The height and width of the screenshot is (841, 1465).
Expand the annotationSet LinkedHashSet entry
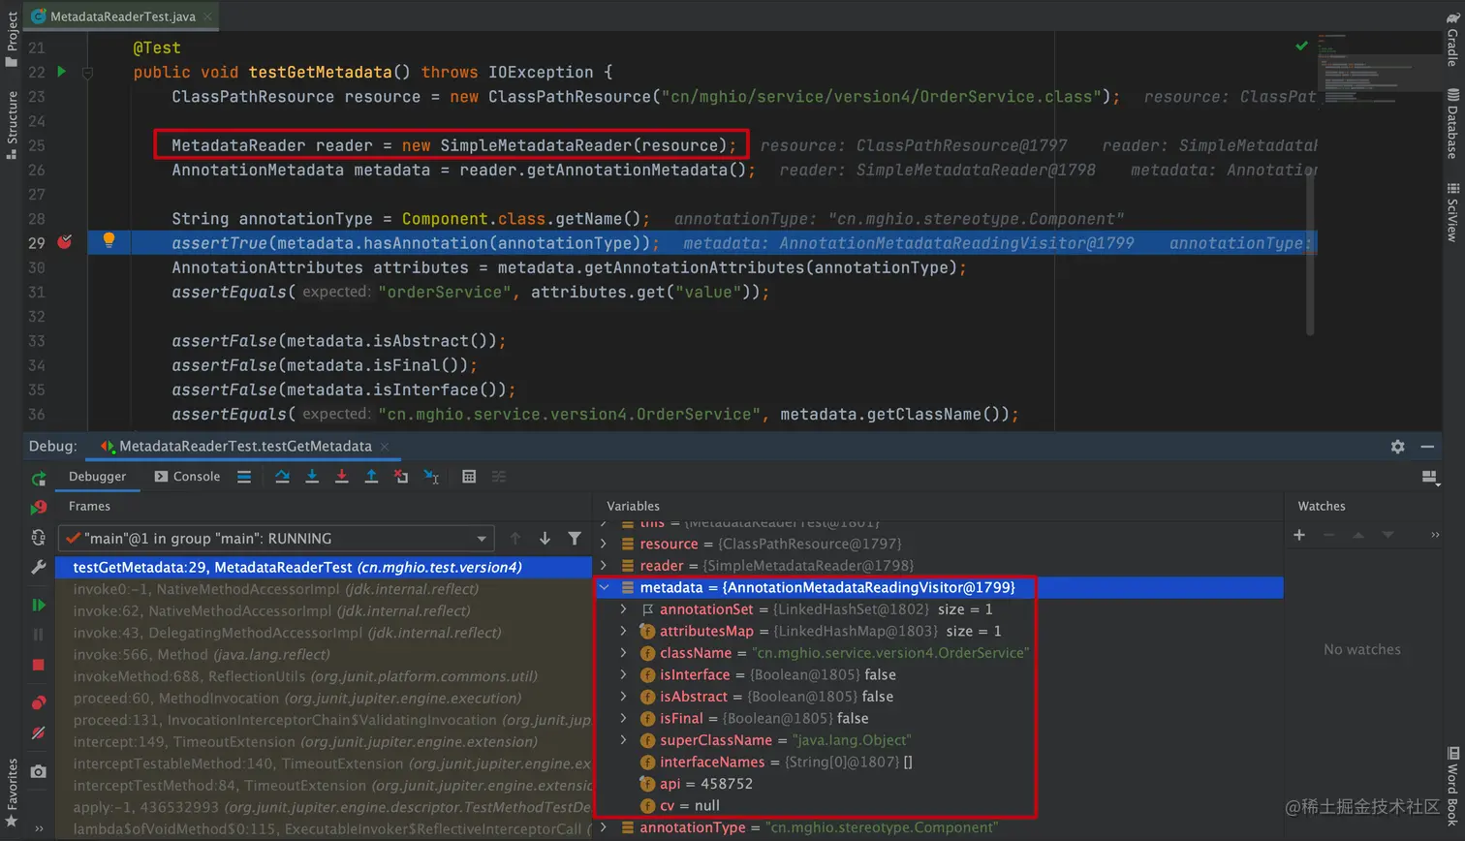(624, 608)
